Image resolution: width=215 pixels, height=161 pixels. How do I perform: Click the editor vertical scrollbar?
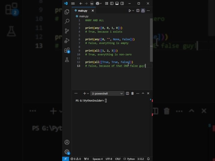151,40
